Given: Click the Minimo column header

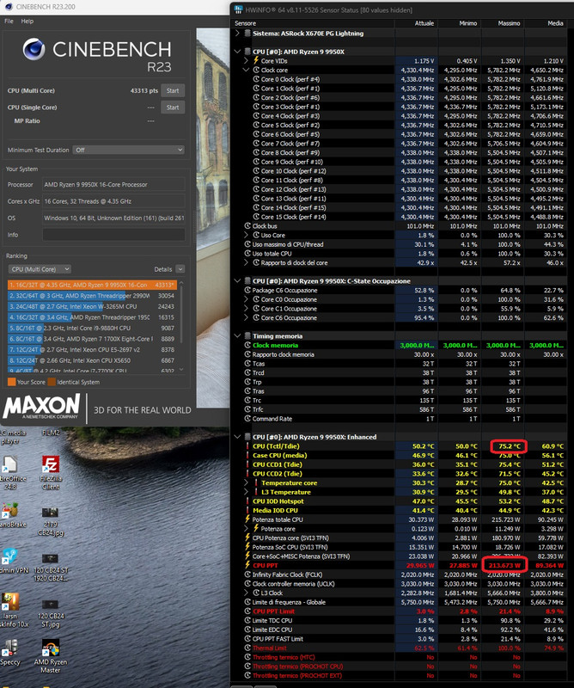Looking at the screenshot, I should (459, 23).
